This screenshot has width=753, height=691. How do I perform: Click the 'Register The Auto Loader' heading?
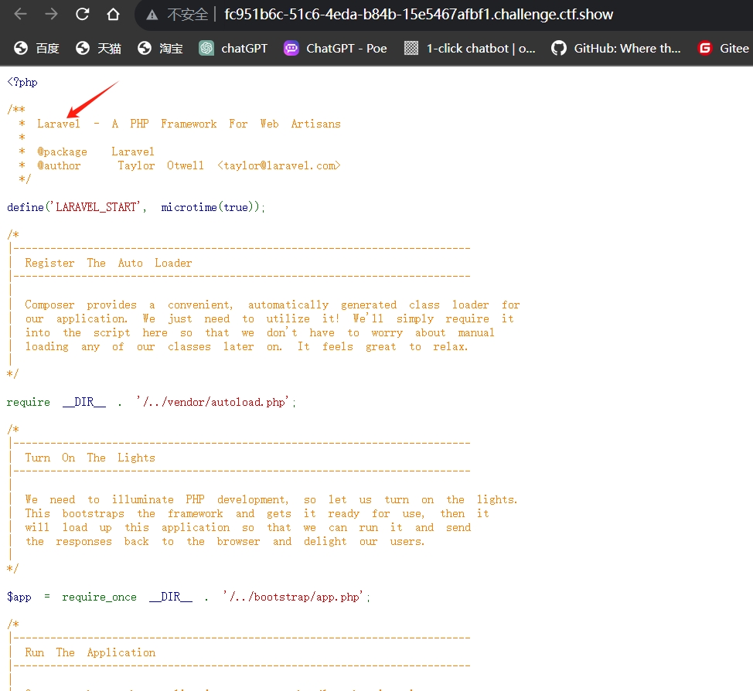tap(108, 263)
